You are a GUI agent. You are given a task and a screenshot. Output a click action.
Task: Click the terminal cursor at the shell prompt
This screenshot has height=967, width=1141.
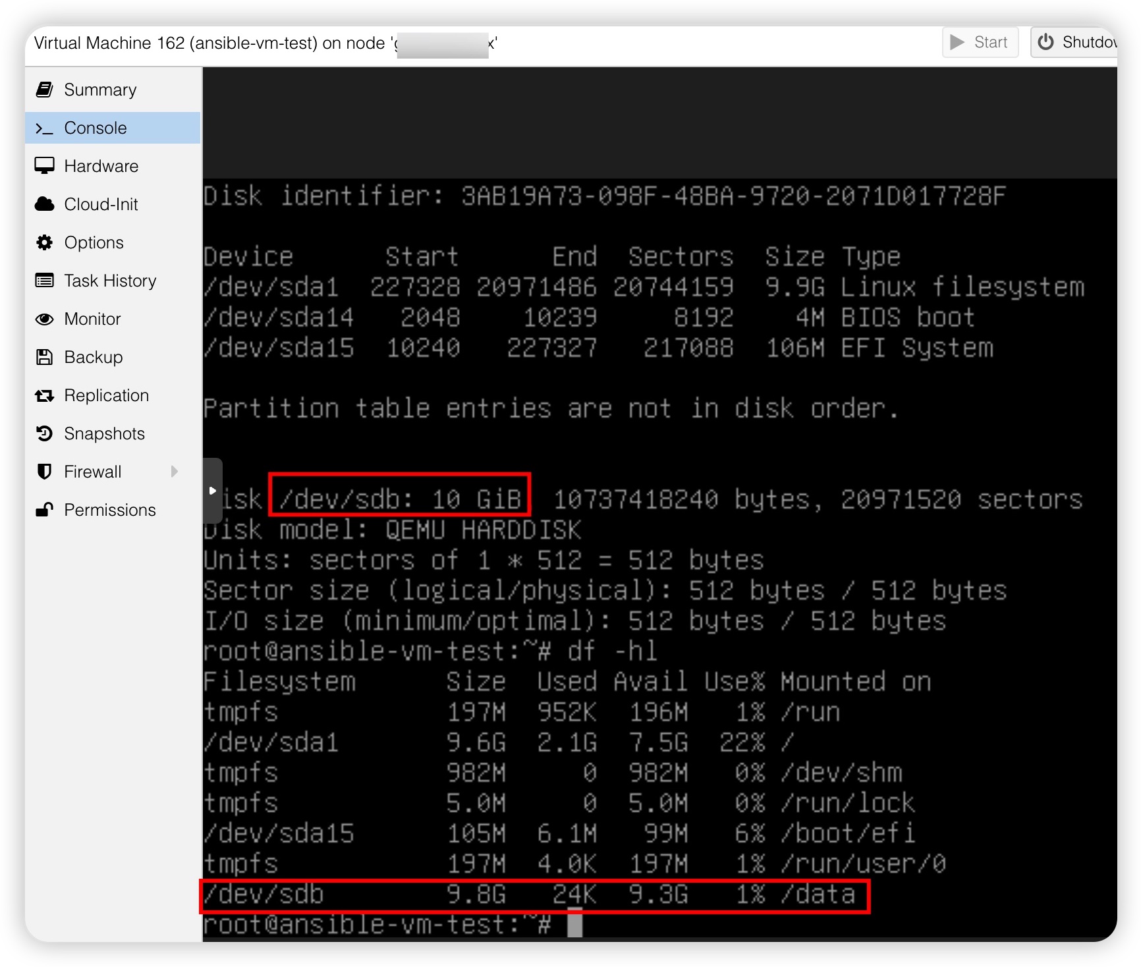575,923
